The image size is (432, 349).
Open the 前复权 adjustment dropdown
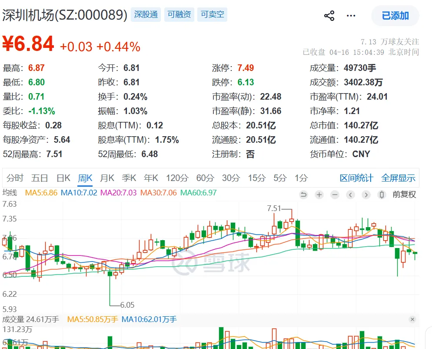pyautogui.click(x=404, y=195)
